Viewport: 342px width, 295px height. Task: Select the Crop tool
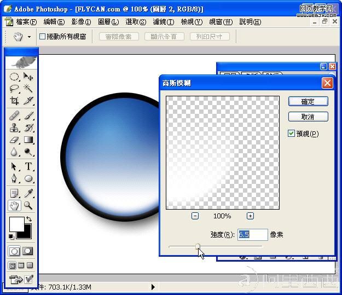(14, 100)
